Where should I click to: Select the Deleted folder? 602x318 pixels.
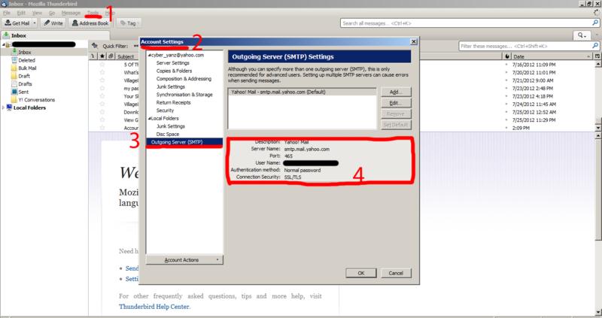click(x=26, y=60)
